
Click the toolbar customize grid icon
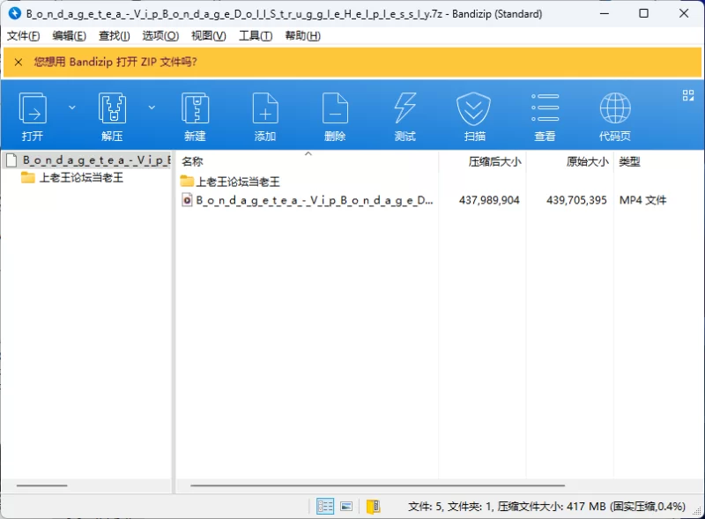pos(688,95)
